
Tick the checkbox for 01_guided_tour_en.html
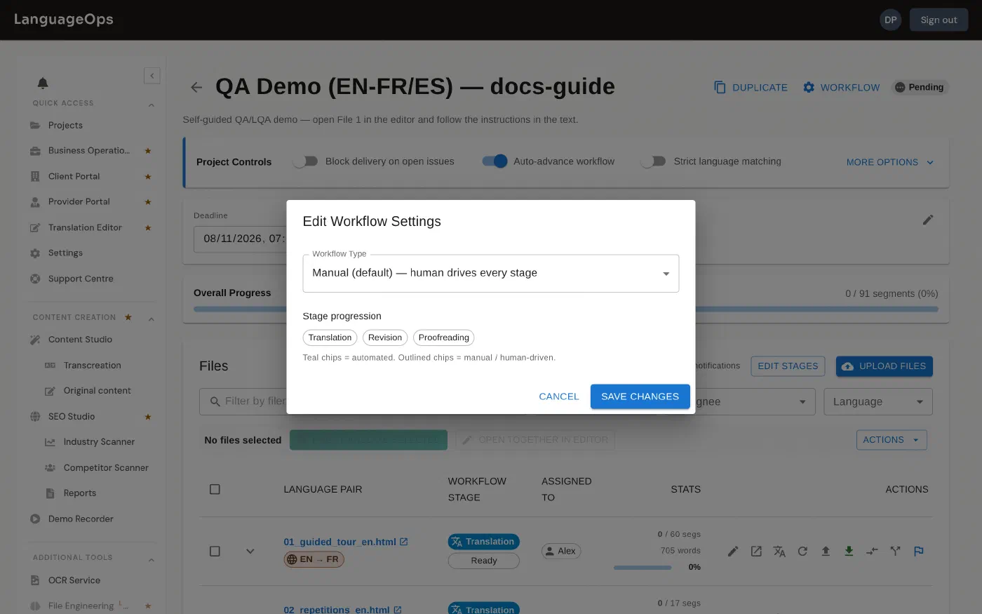coord(215,552)
